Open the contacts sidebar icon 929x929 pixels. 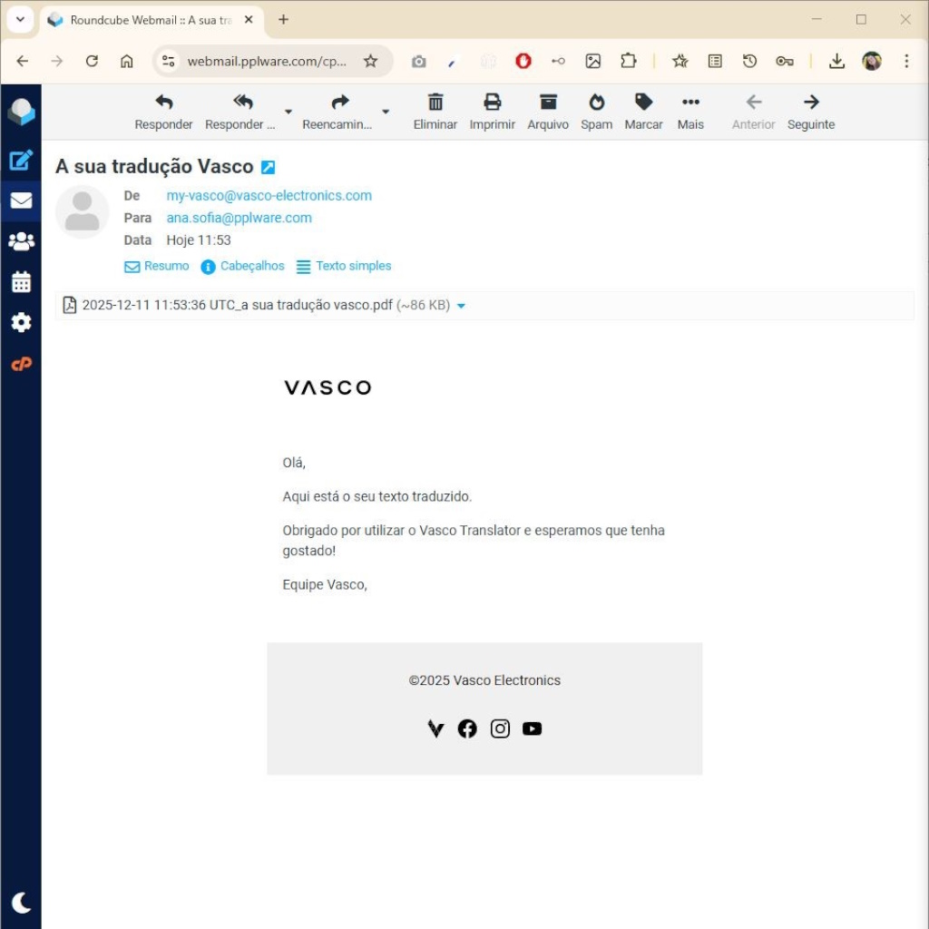[x=21, y=241]
